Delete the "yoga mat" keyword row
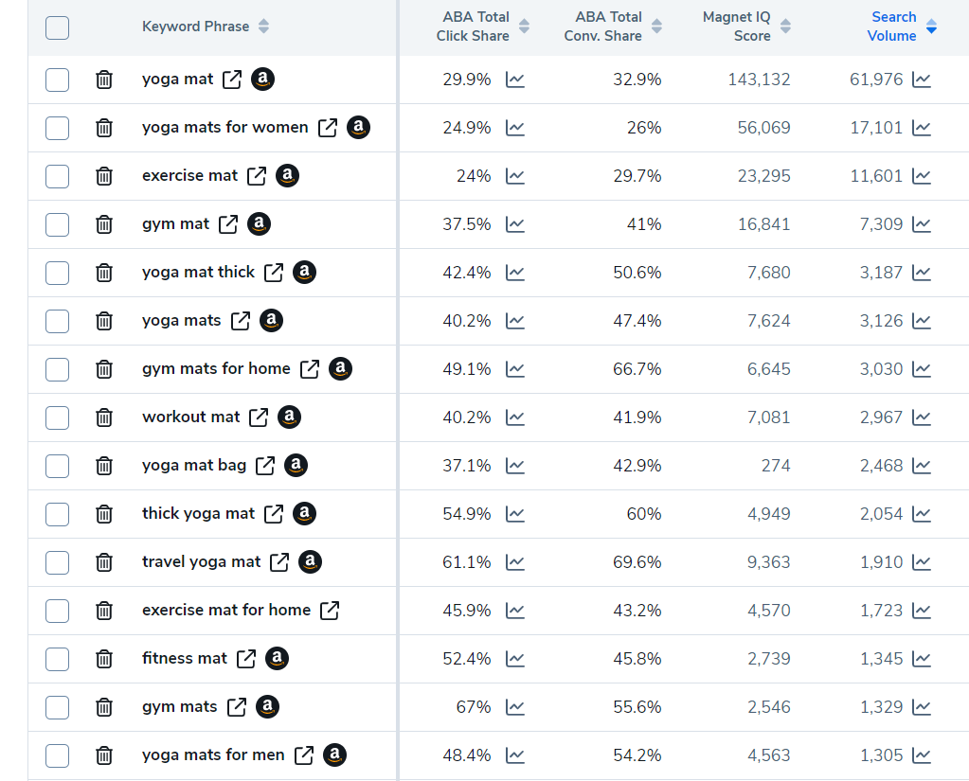 point(105,80)
